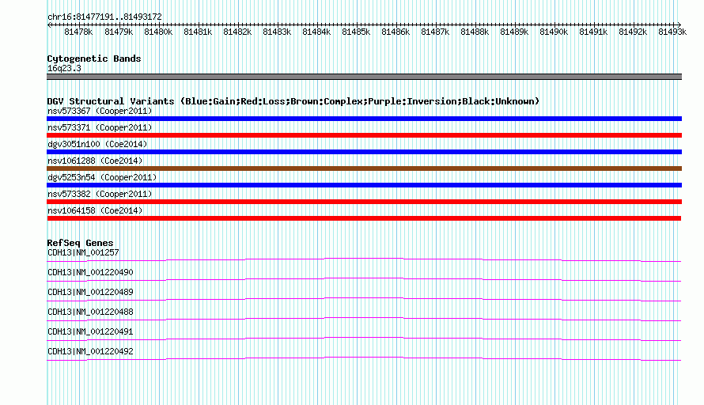704x405 pixels.
Task: Open transcript label CDH13|NM_001257
Action: [x=84, y=253]
